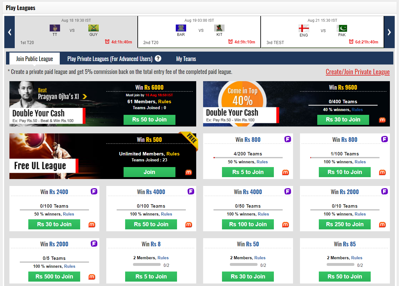Show previous matches with left arrow
Screen dimensions: 399x286
[x=10, y=32]
